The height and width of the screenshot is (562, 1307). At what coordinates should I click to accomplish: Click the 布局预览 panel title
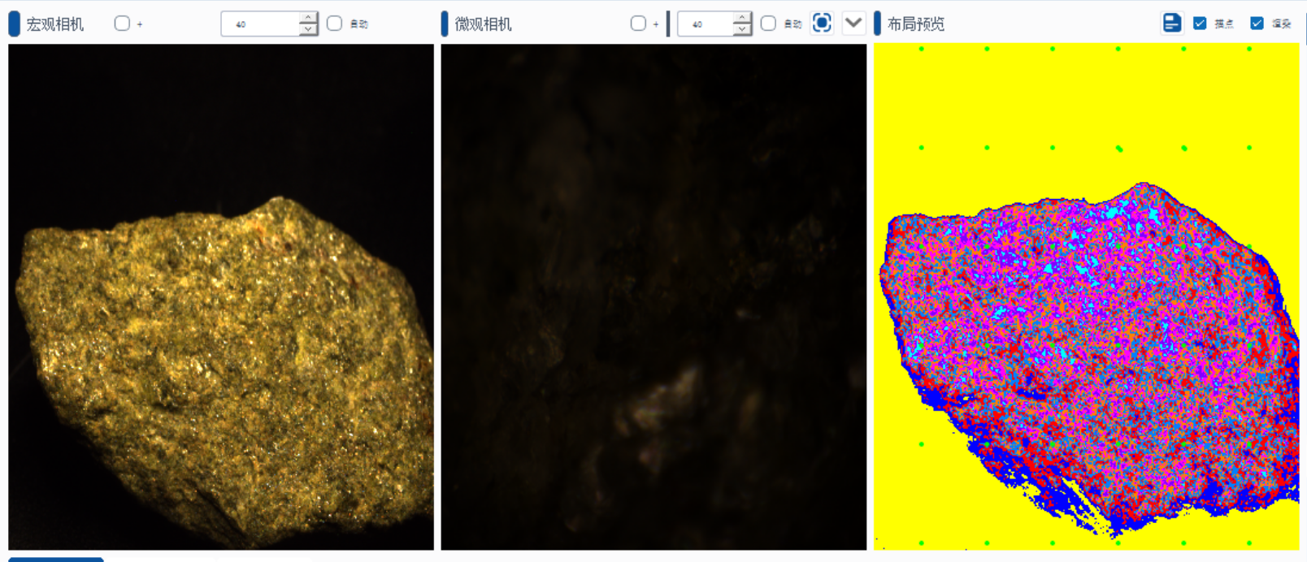[x=915, y=24]
